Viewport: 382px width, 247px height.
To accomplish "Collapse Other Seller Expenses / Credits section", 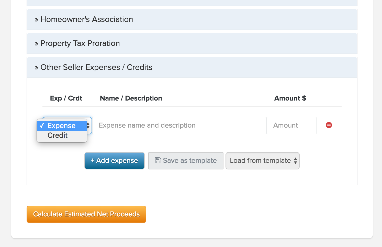I will click(x=192, y=67).
